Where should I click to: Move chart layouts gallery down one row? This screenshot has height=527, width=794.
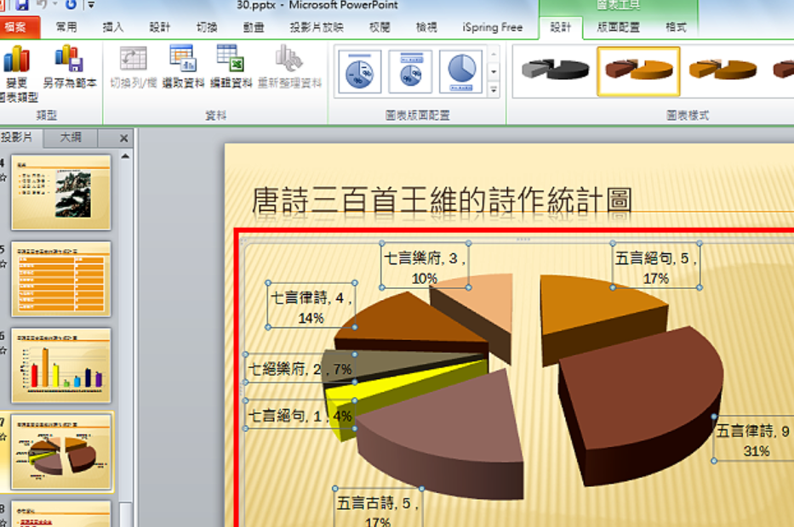pyautogui.click(x=494, y=71)
